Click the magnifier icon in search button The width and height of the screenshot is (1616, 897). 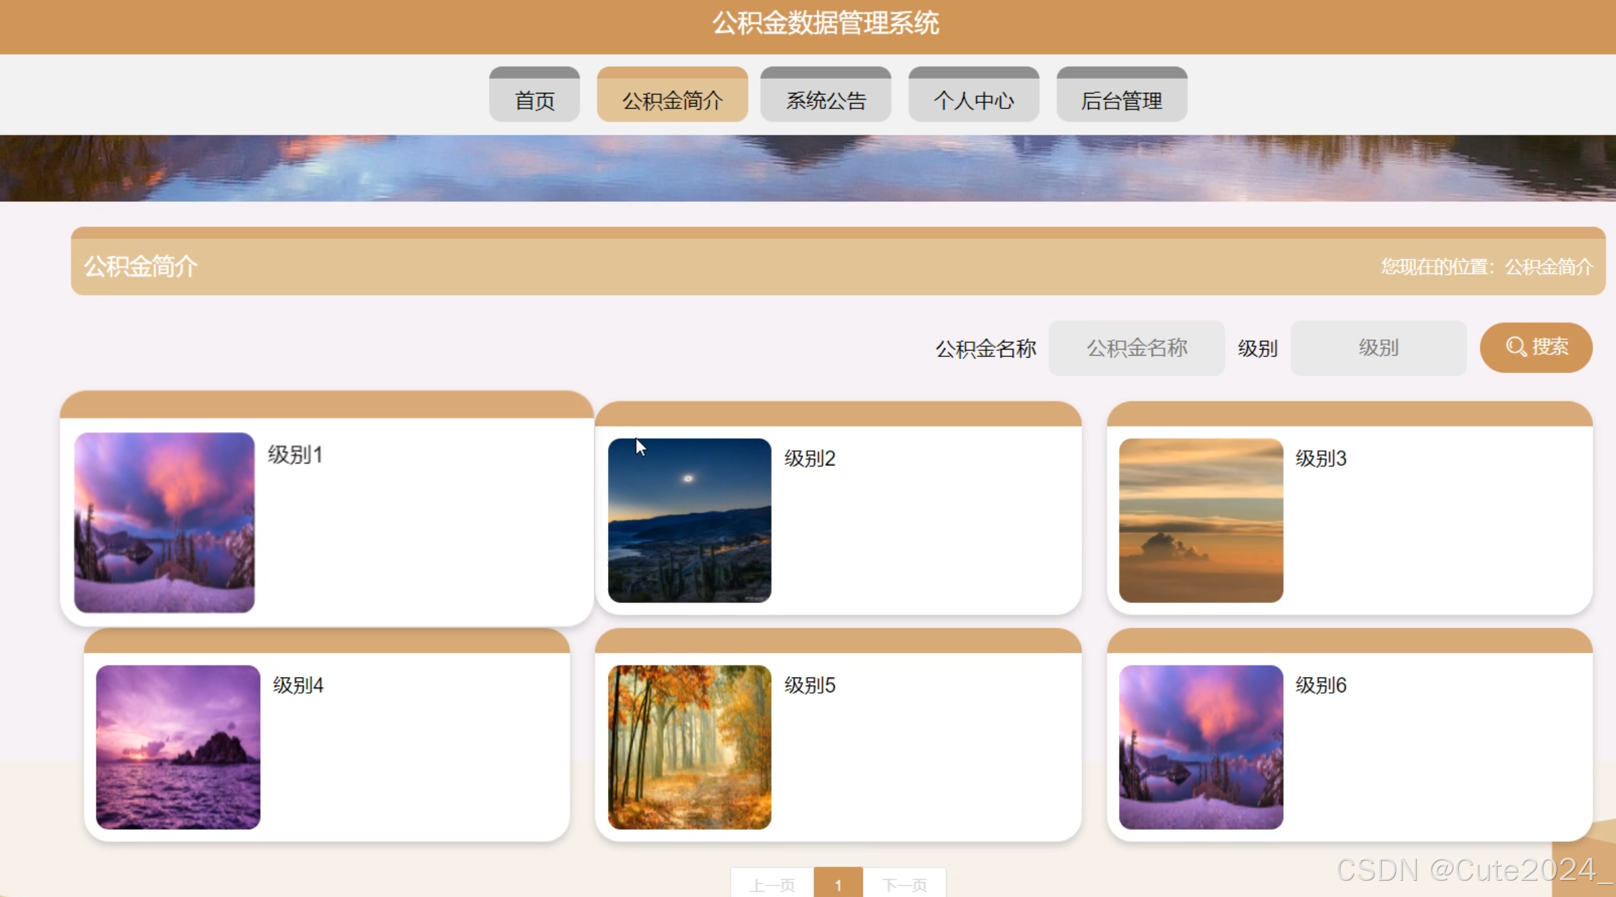click(x=1516, y=347)
